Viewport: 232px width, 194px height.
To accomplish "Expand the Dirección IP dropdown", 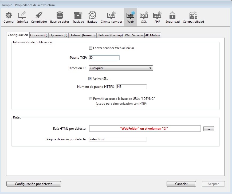I will [x=121, y=68].
